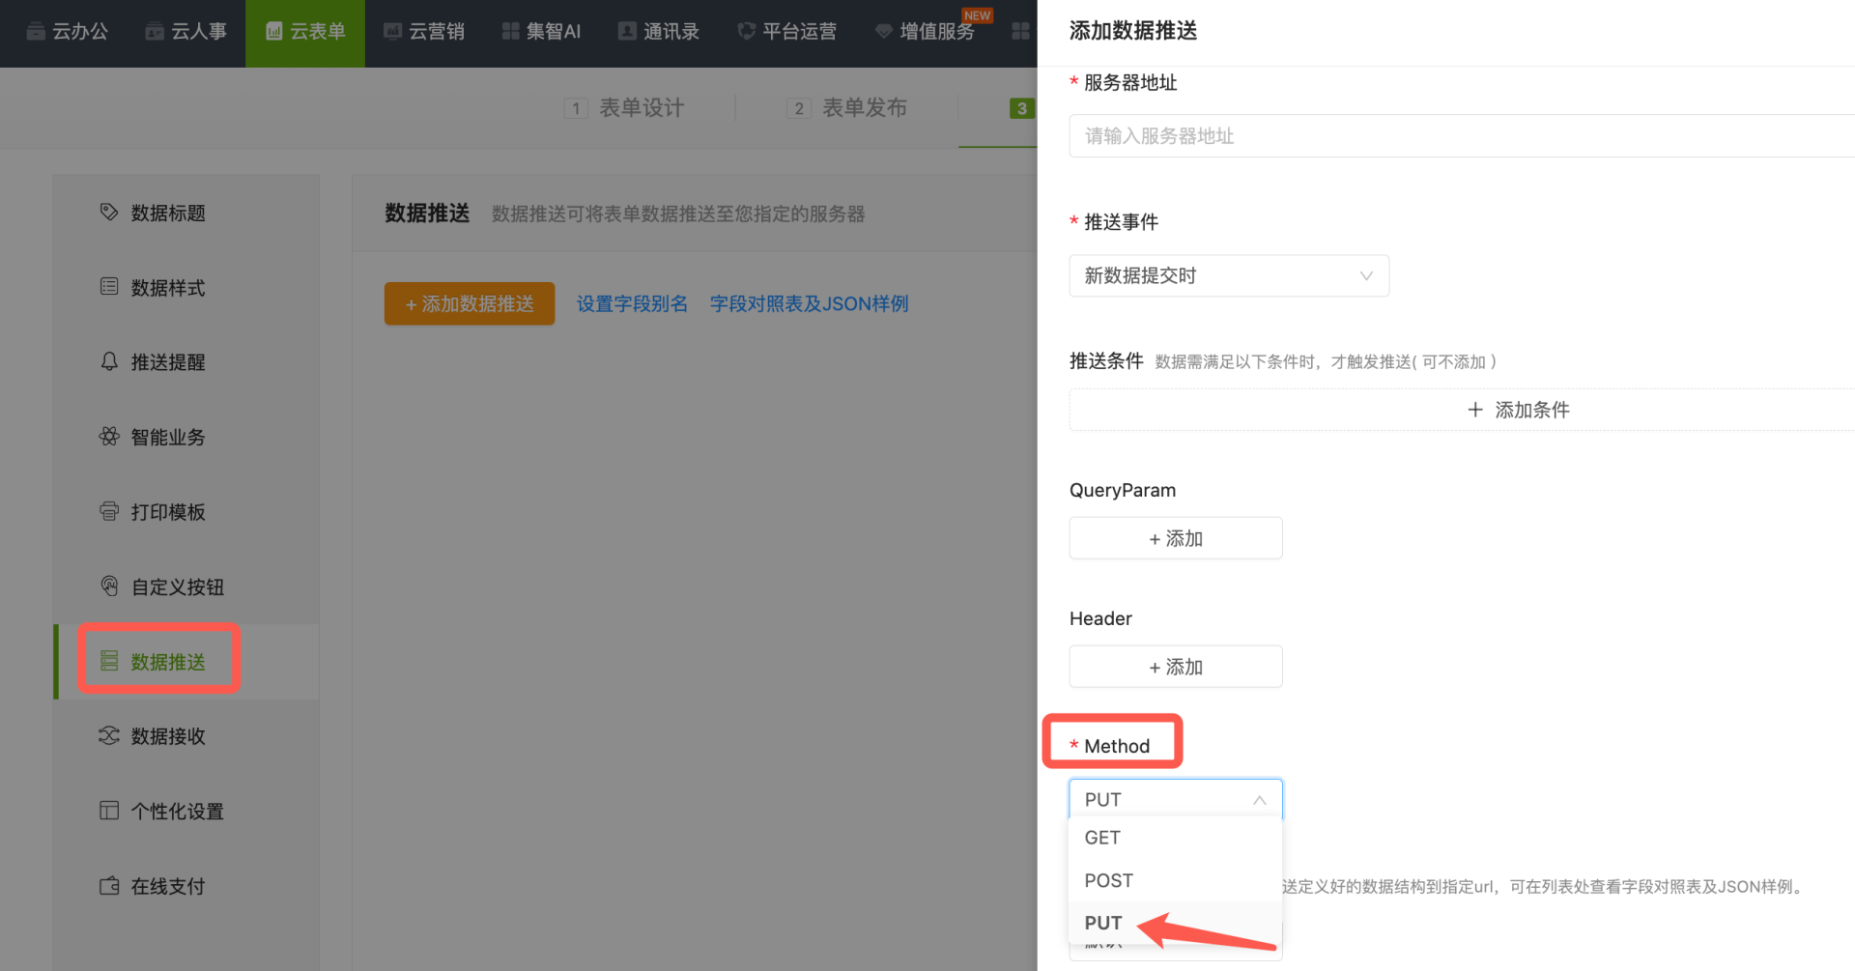Expand the 推送事件 dropdown
Screen dimensions: 1855x971
point(1228,276)
